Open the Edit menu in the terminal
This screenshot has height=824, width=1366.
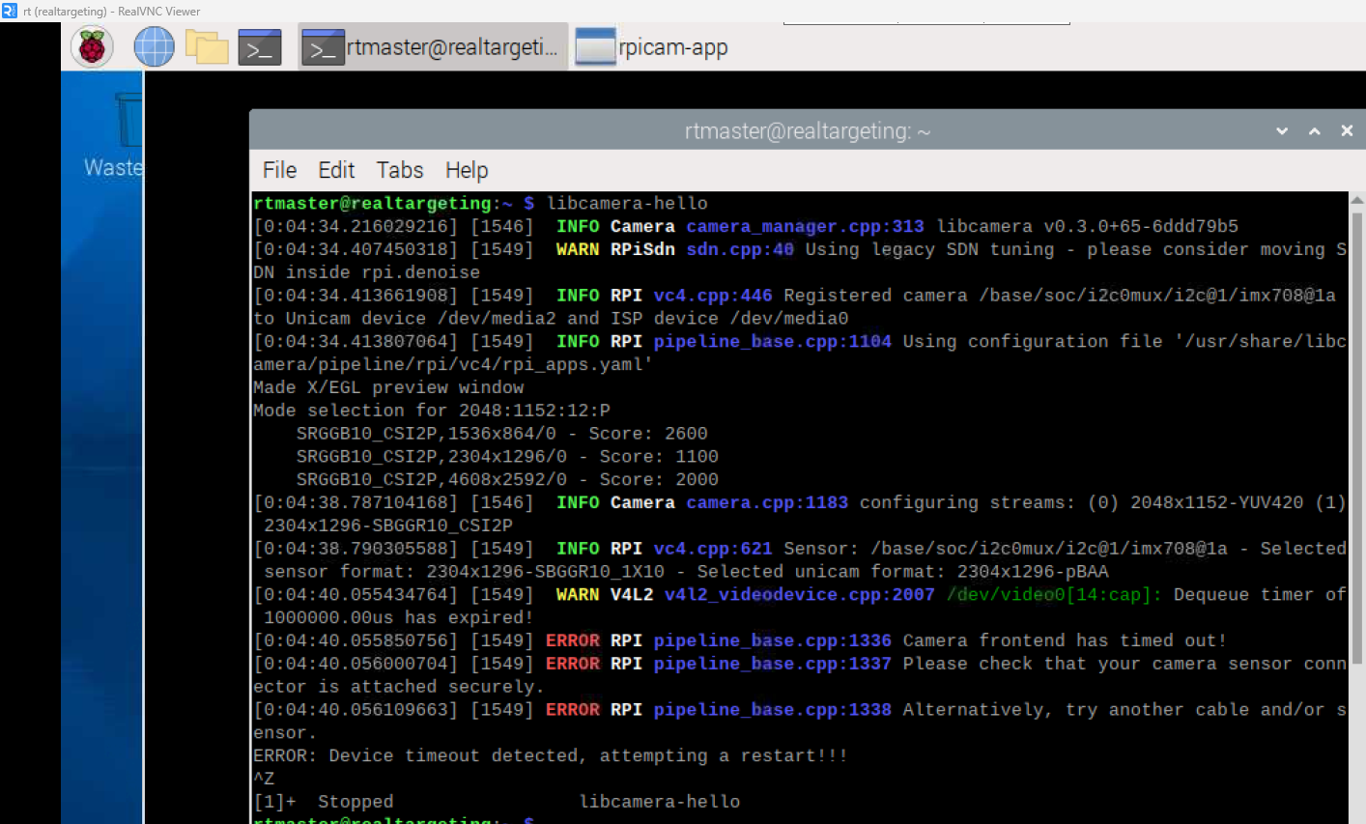pos(336,171)
